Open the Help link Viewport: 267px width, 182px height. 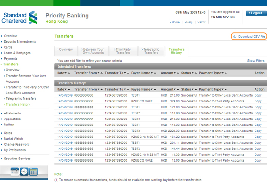click(189, 22)
